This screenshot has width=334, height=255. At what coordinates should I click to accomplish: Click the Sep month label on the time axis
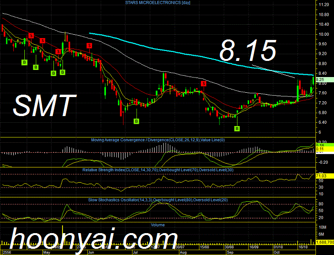(230, 253)
